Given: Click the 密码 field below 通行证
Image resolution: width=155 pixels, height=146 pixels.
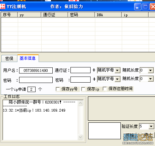Looking at the screenshot, I should [x=81, y=80].
